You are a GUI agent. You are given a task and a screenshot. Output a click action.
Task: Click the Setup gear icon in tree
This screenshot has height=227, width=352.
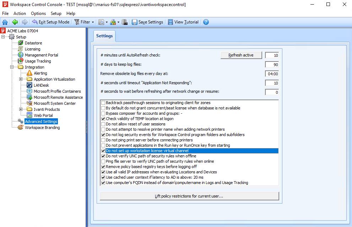[12, 37]
